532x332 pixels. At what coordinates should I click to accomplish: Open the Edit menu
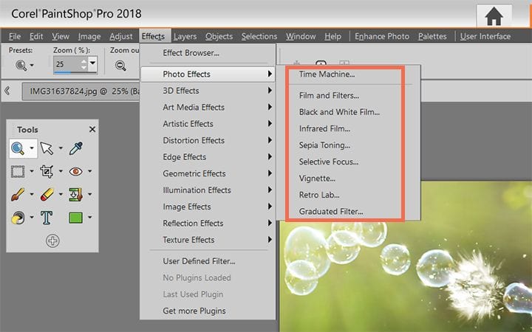point(36,36)
